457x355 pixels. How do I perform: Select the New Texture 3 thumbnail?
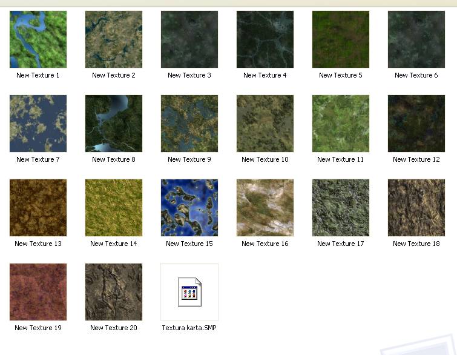pyautogui.click(x=189, y=39)
